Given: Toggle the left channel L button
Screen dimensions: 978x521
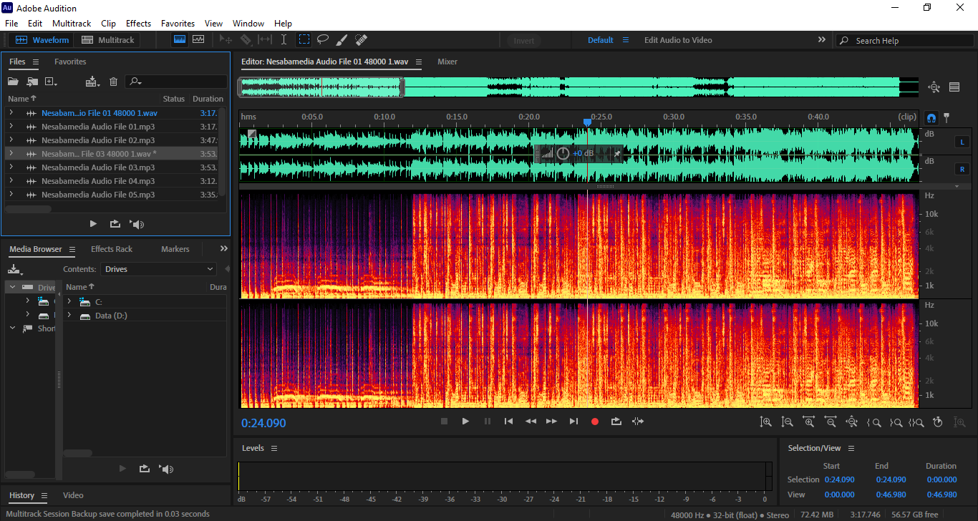Looking at the screenshot, I should pos(962,142).
